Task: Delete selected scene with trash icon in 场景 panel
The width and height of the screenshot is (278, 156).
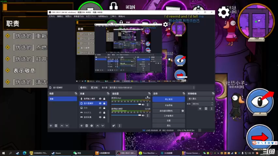Action: click(56, 125)
